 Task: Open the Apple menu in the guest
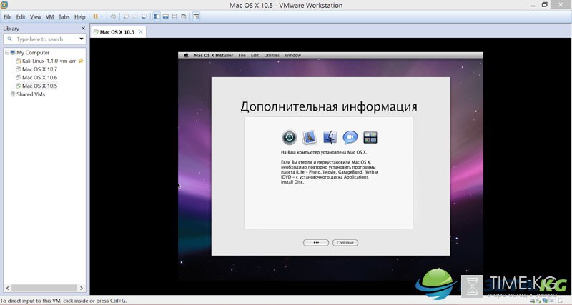click(x=186, y=56)
